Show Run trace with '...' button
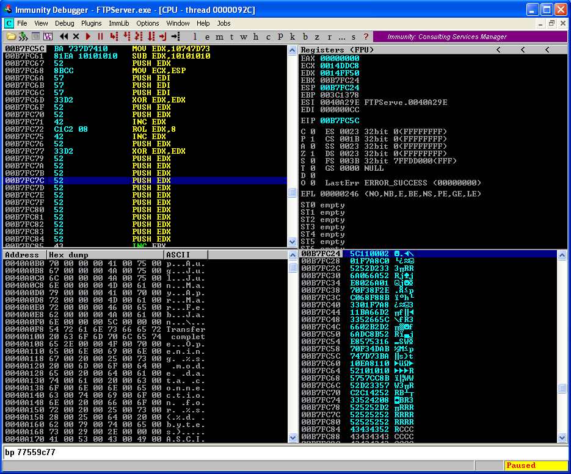The image size is (571, 474). pyautogui.click(x=341, y=37)
